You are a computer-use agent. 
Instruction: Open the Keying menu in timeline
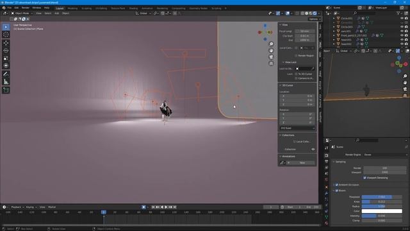[x=31, y=207]
